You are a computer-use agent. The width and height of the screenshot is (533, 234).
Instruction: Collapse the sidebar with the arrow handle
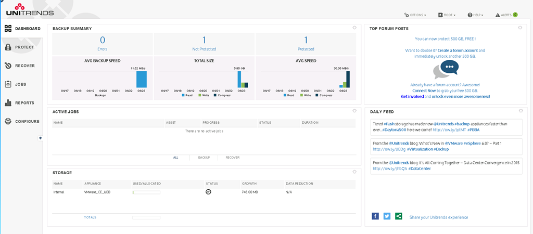click(41, 138)
